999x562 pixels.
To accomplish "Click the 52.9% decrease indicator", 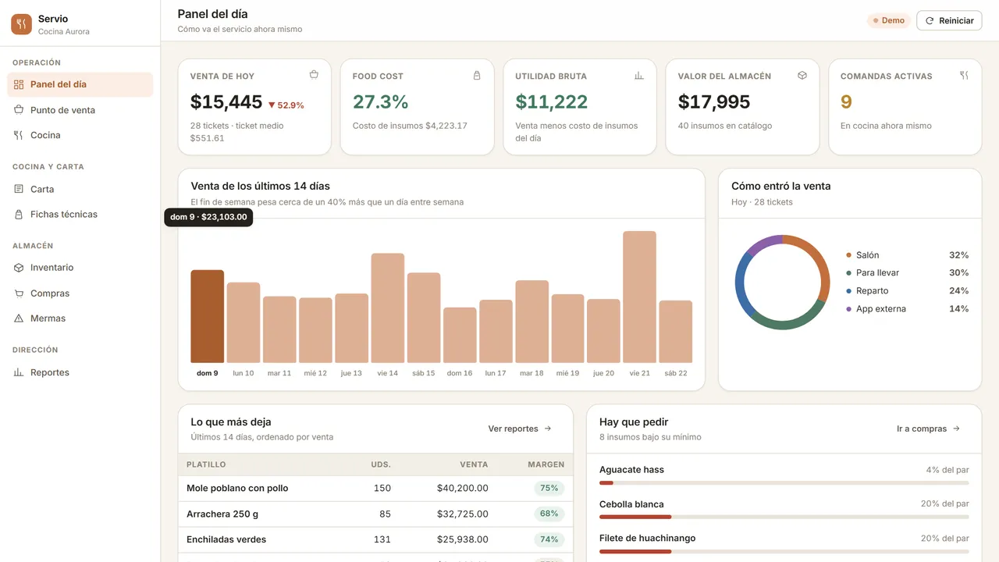I will click(286, 105).
